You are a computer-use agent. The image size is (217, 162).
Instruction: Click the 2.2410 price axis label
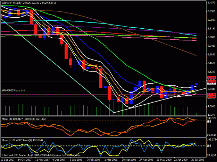point(212,46)
